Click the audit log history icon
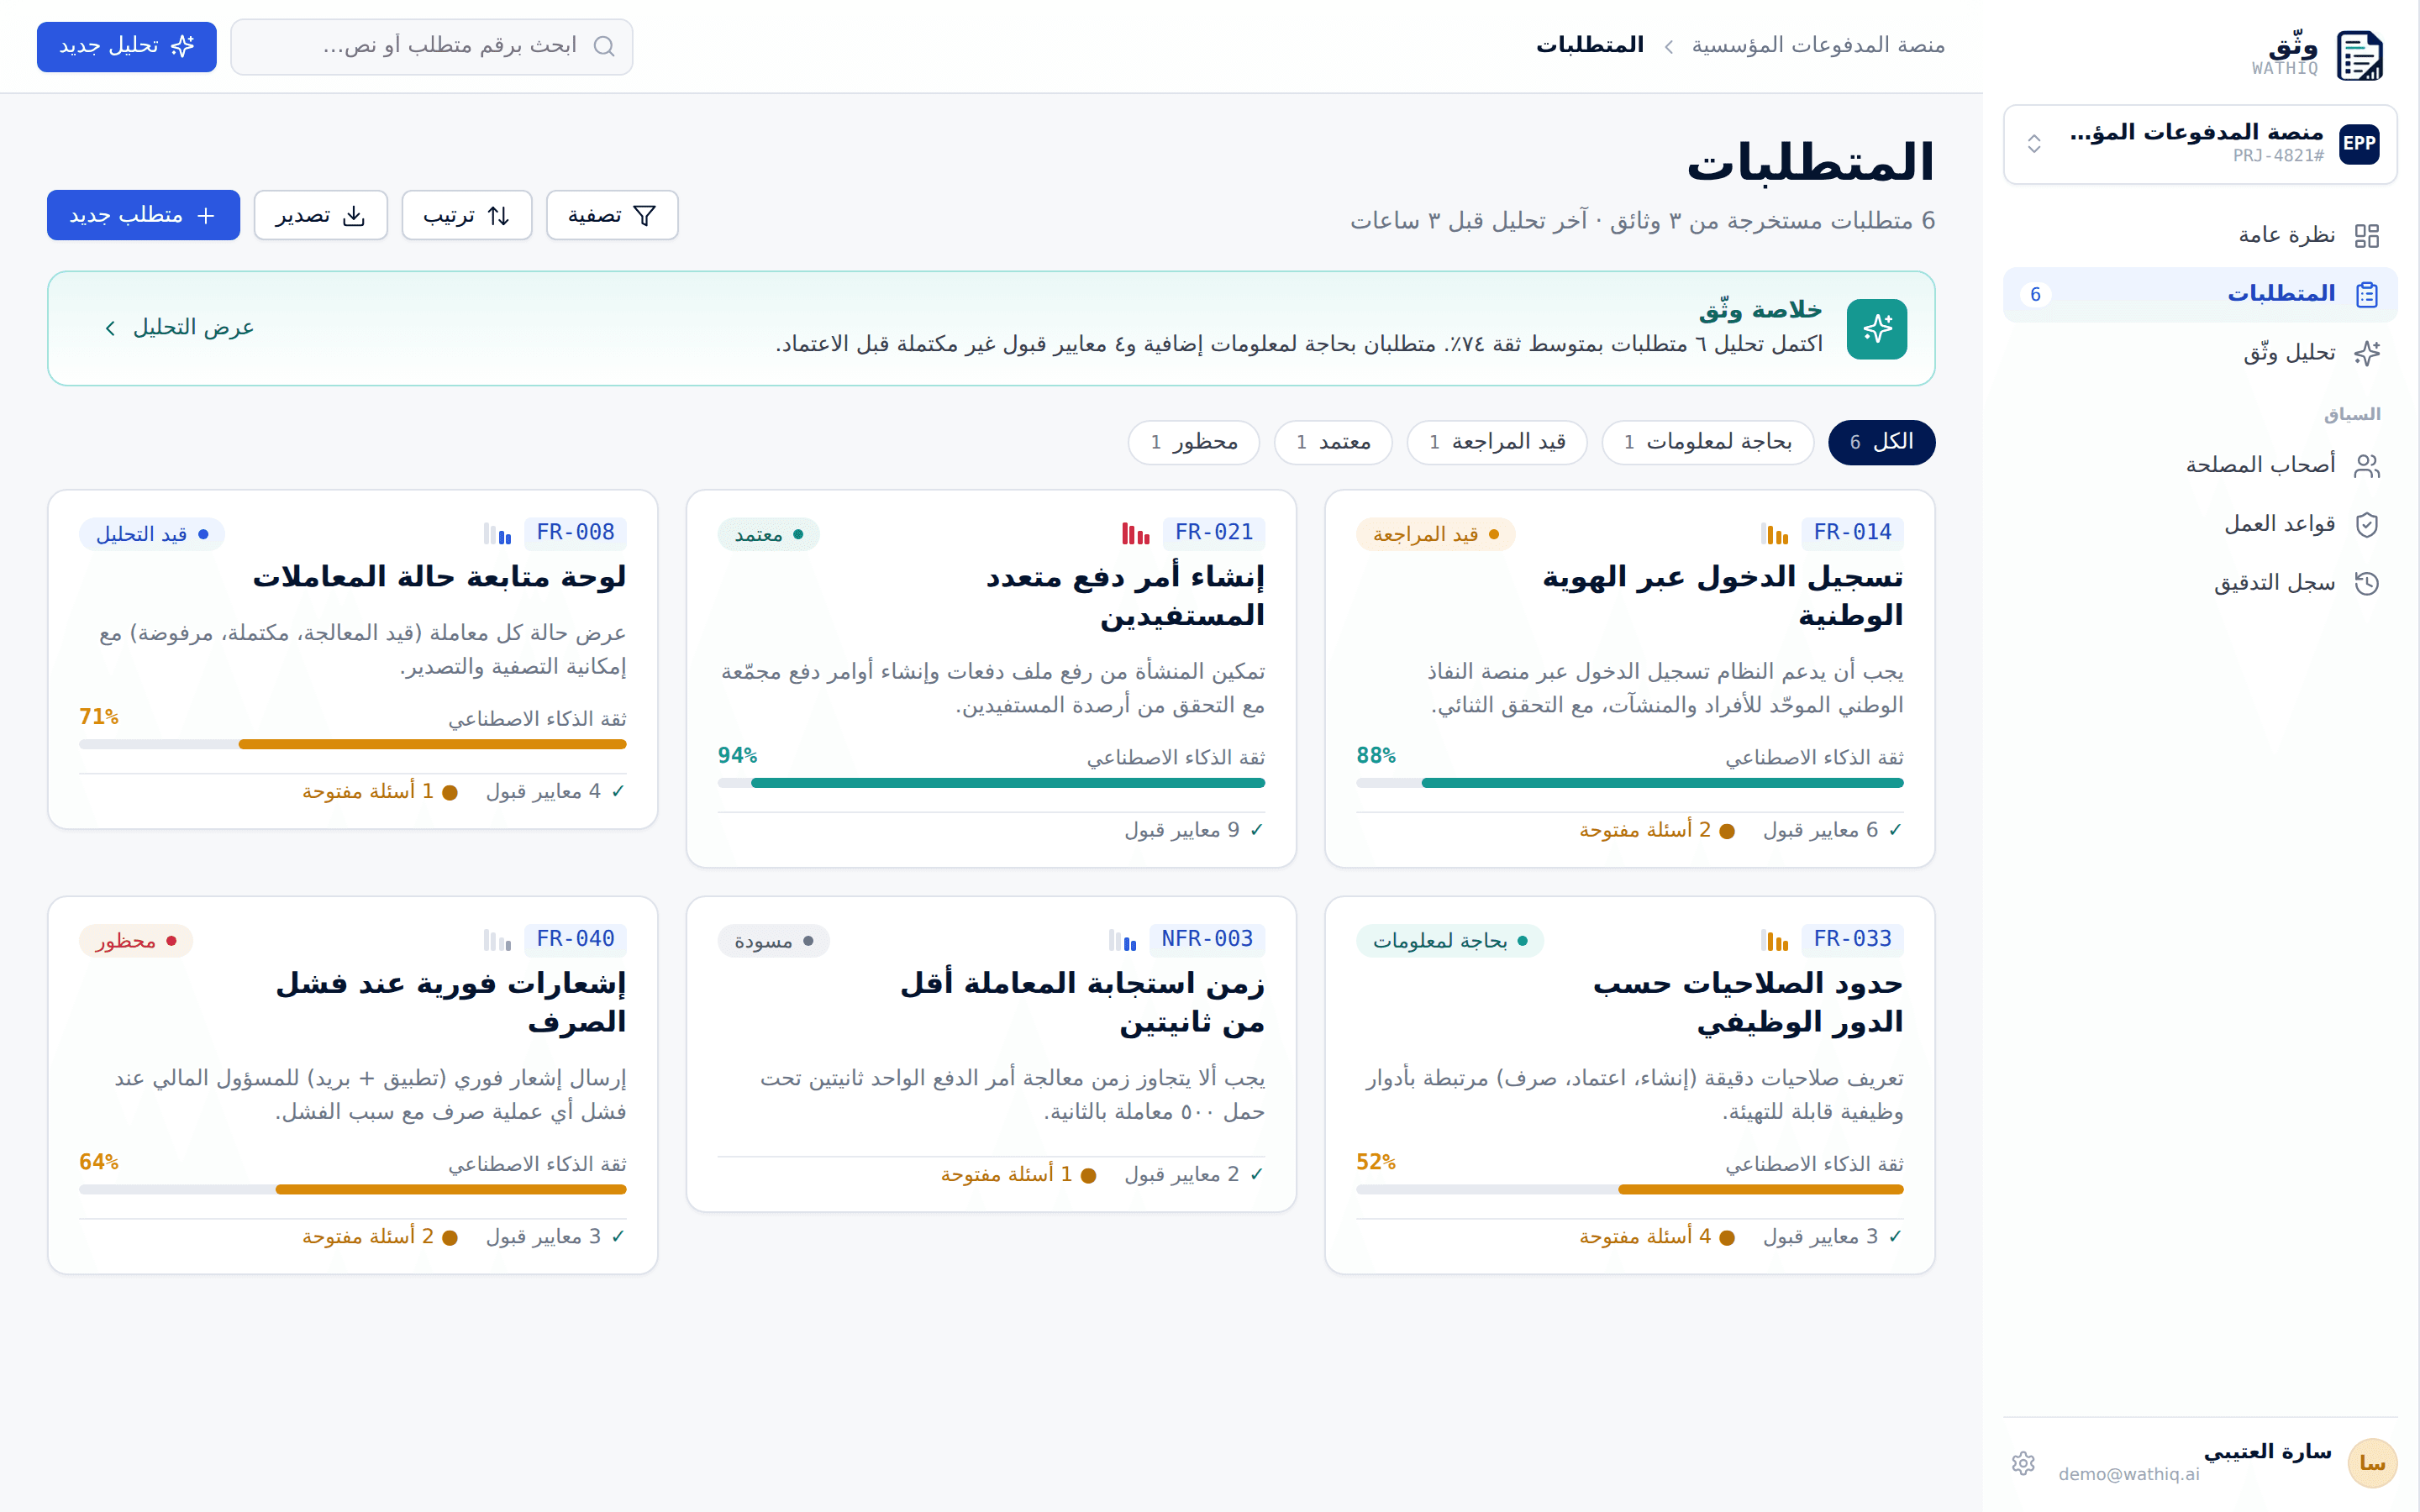The width and height of the screenshot is (2420, 1512). [2367, 583]
